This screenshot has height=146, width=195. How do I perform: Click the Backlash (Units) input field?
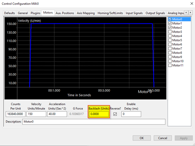click(99, 114)
